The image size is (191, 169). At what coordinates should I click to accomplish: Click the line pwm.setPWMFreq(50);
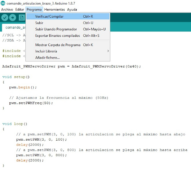point(31,103)
